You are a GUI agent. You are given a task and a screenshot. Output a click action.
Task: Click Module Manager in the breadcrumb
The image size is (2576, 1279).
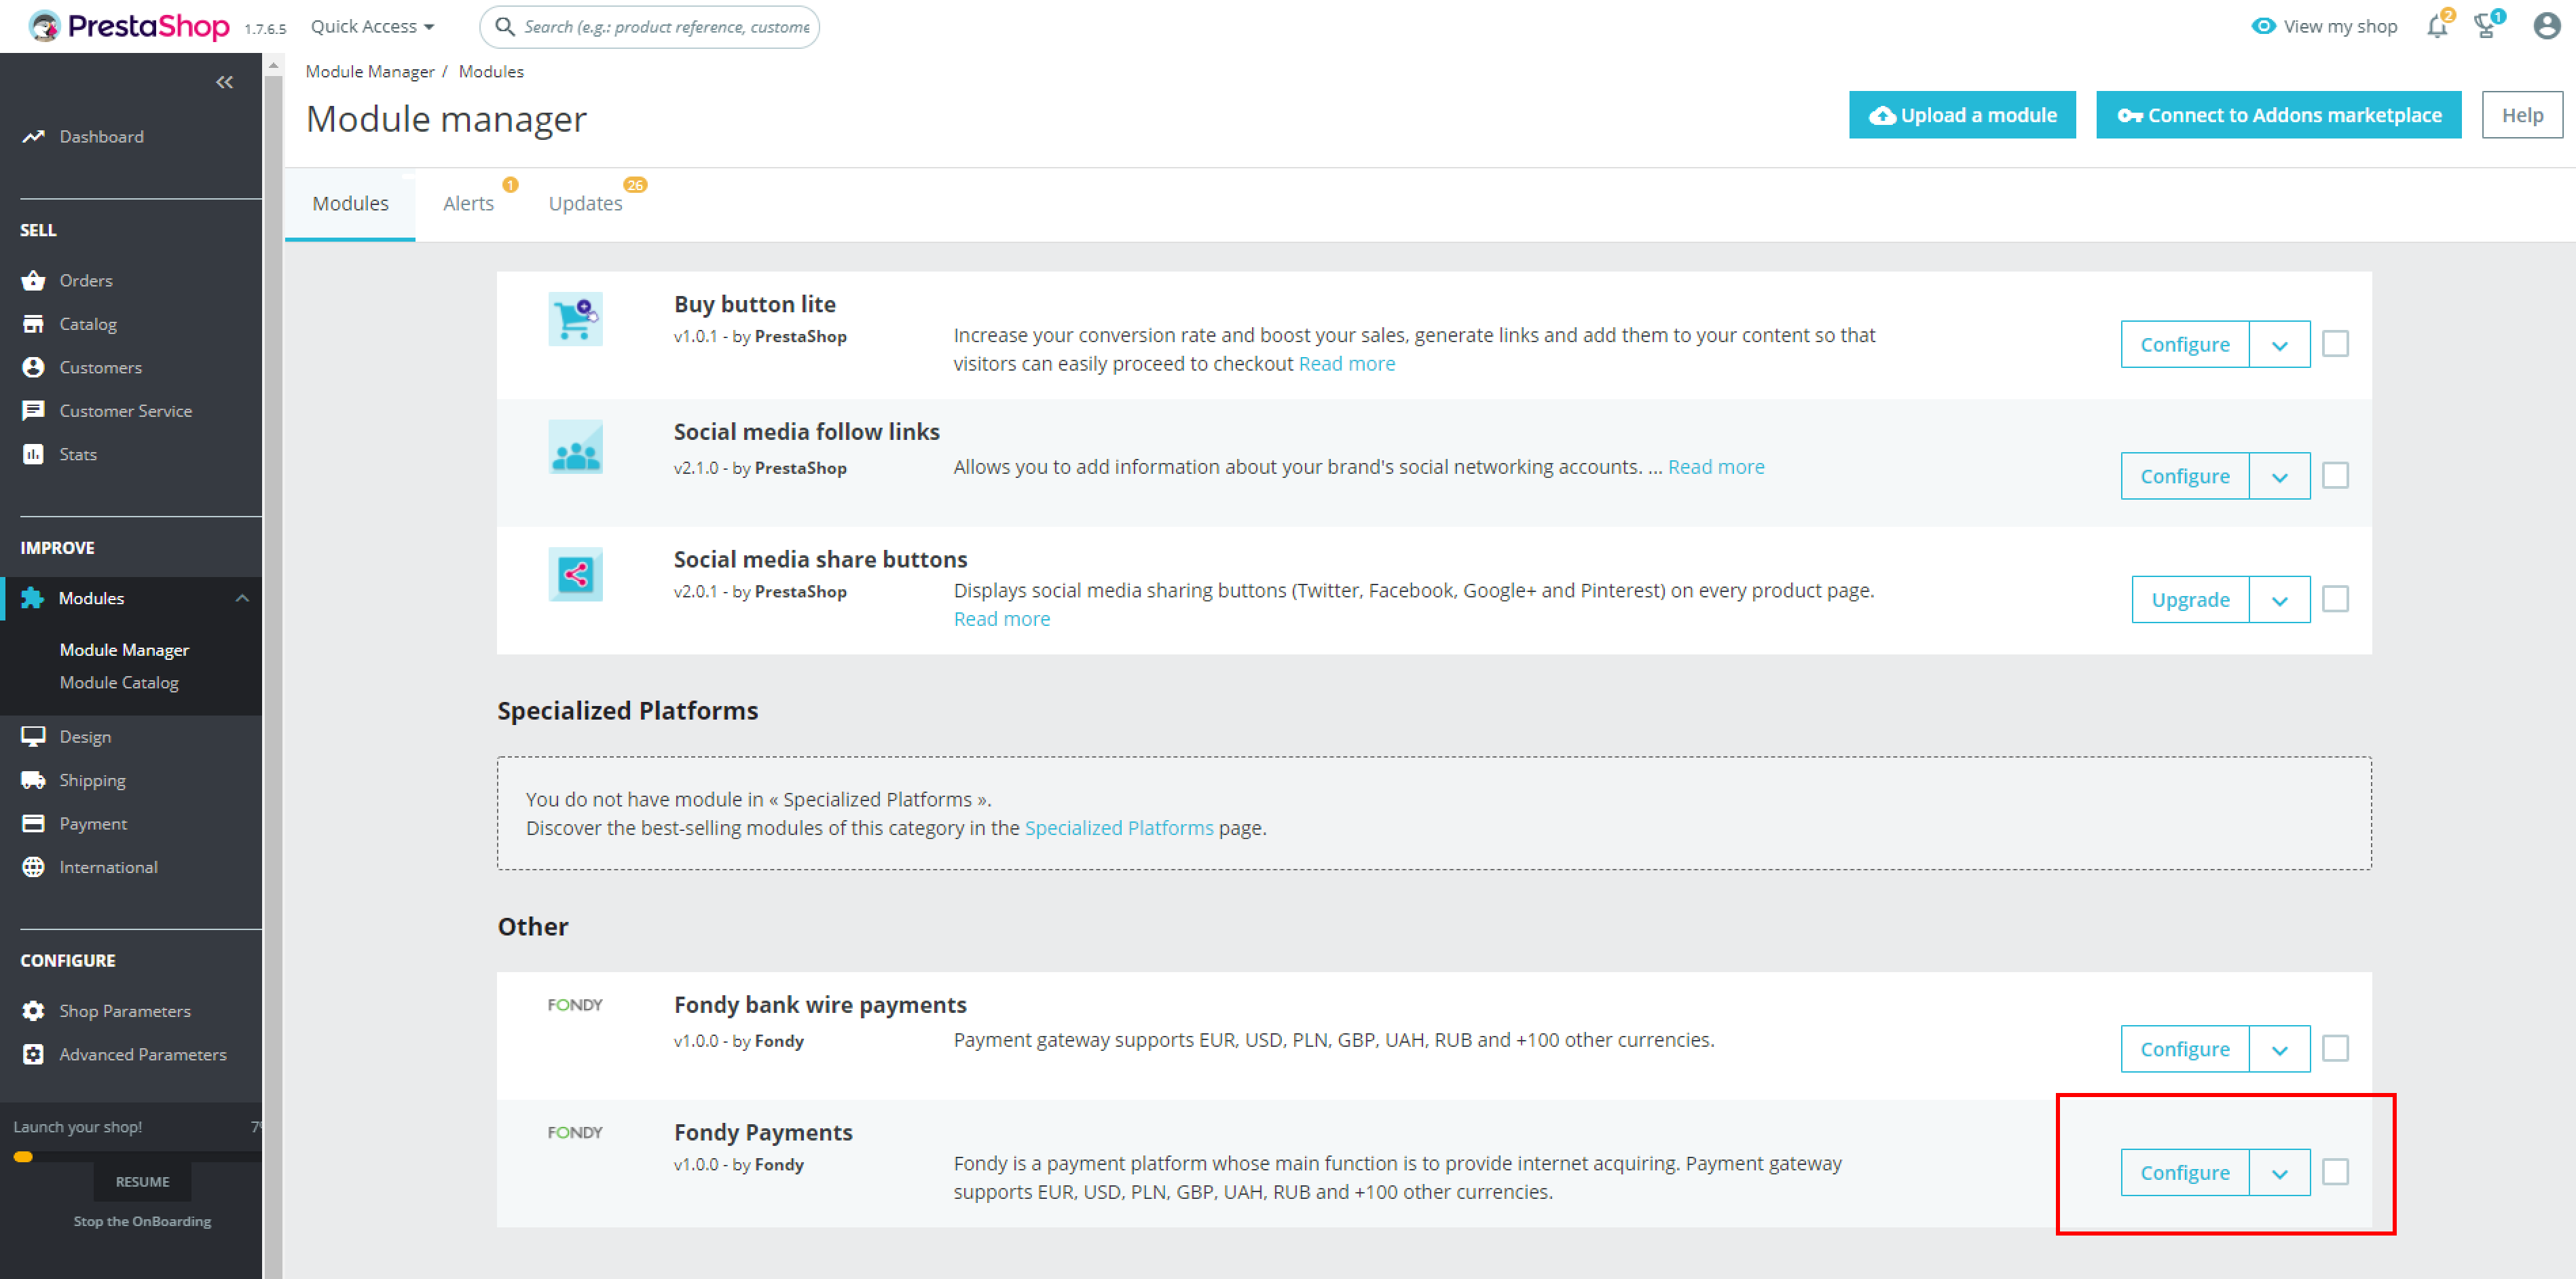(370, 72)
